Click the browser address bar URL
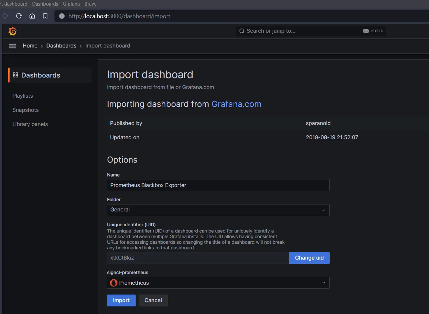 pyautogui.click(x=119, y=16)
